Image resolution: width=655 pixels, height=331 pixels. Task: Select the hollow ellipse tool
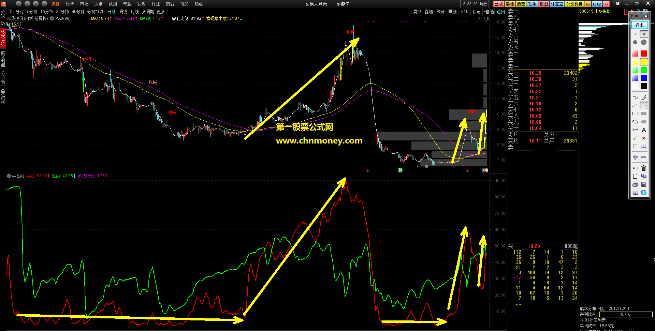pyautogui.click(x=635, y=122)
